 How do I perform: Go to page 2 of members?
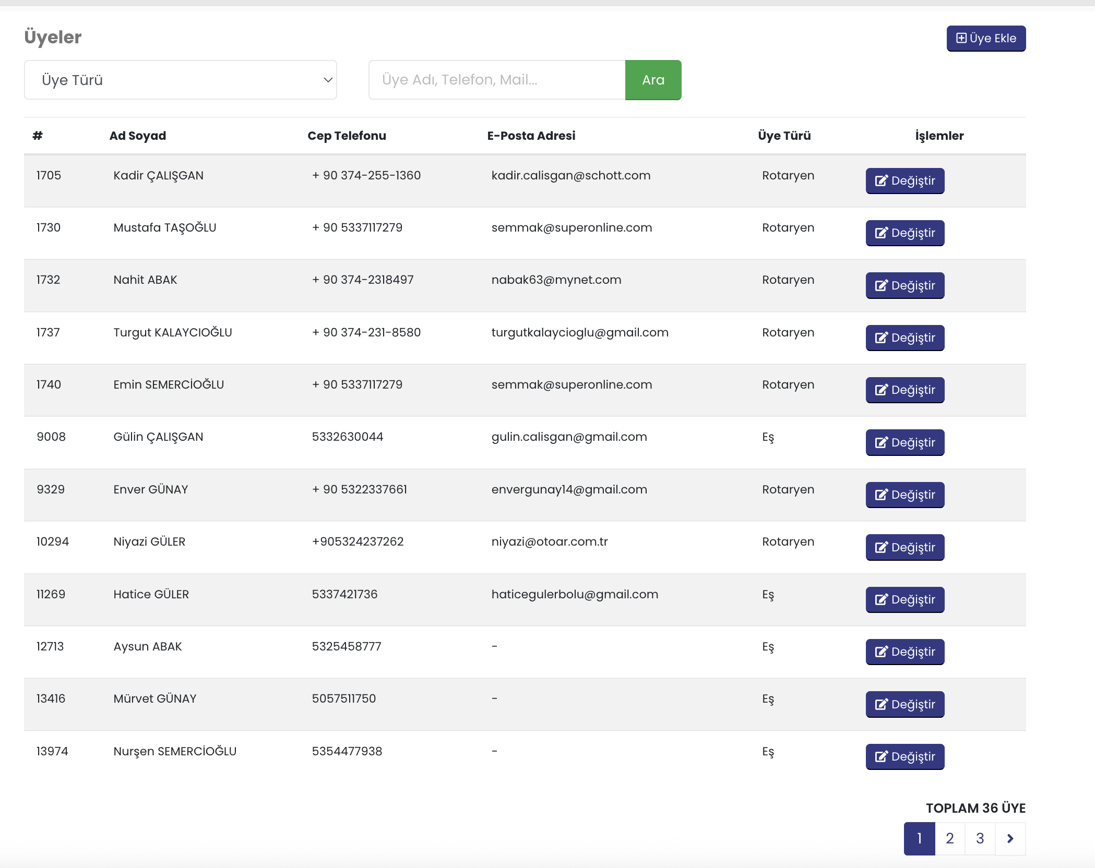click(x=949, y=838)
